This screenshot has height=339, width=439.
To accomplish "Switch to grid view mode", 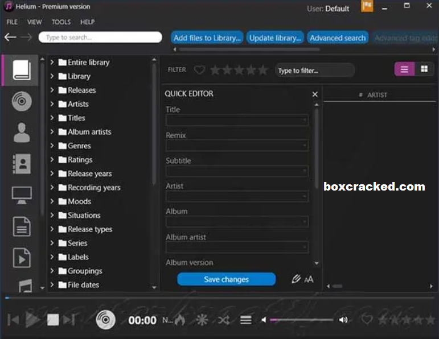I will point(424,69).
